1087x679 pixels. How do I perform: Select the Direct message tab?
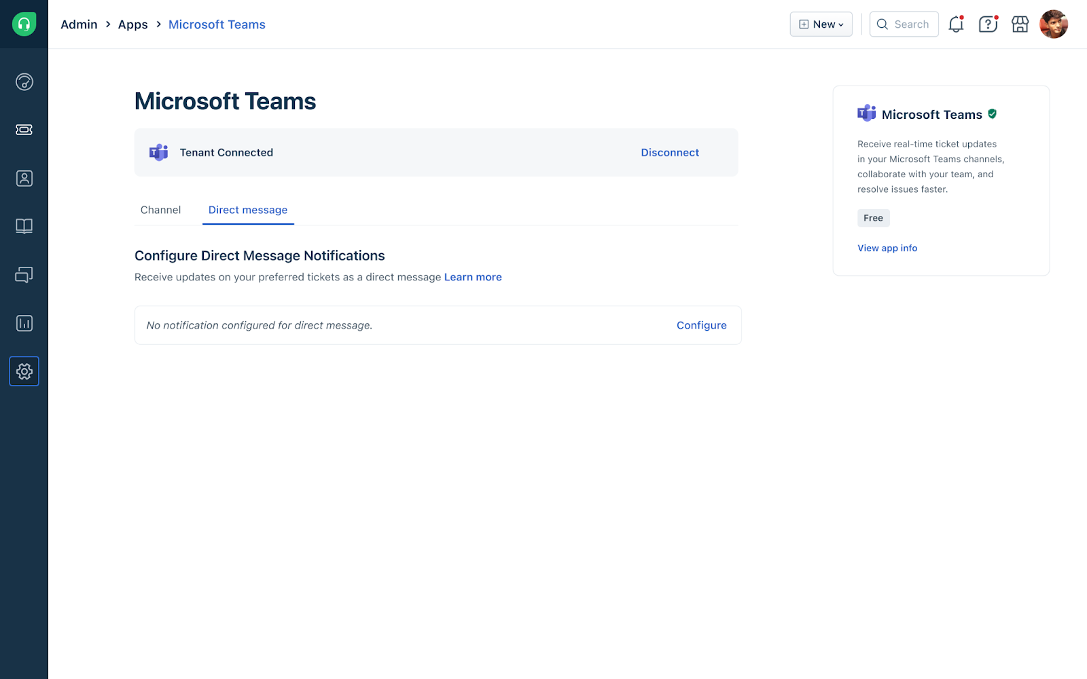pyautogui.click(x=248, y=210)
